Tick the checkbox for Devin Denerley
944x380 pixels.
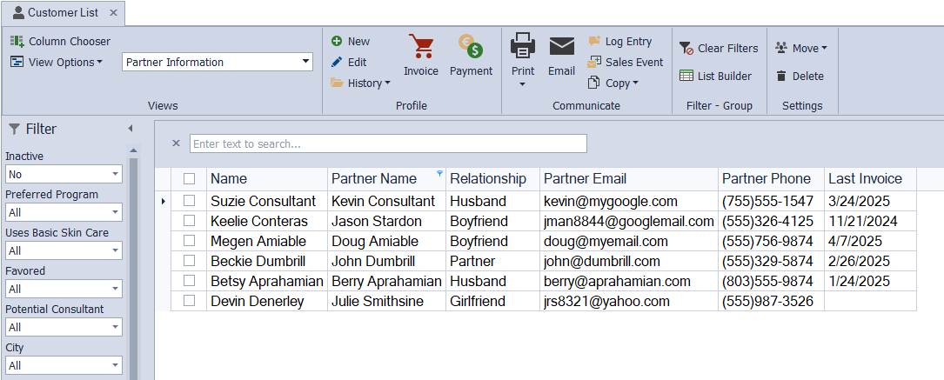coord(189,301)
